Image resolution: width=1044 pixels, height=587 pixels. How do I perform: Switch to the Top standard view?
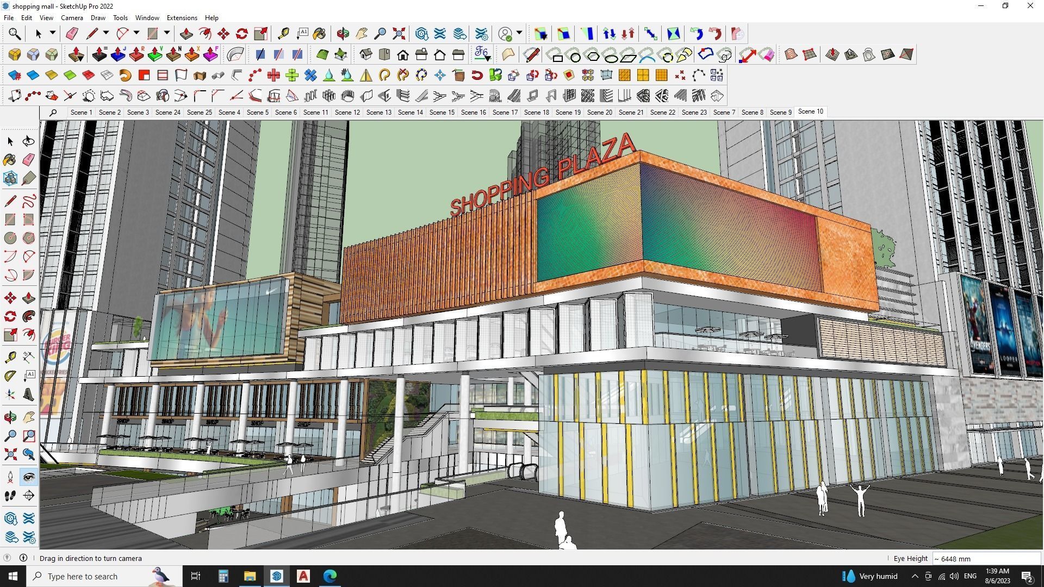384,54
